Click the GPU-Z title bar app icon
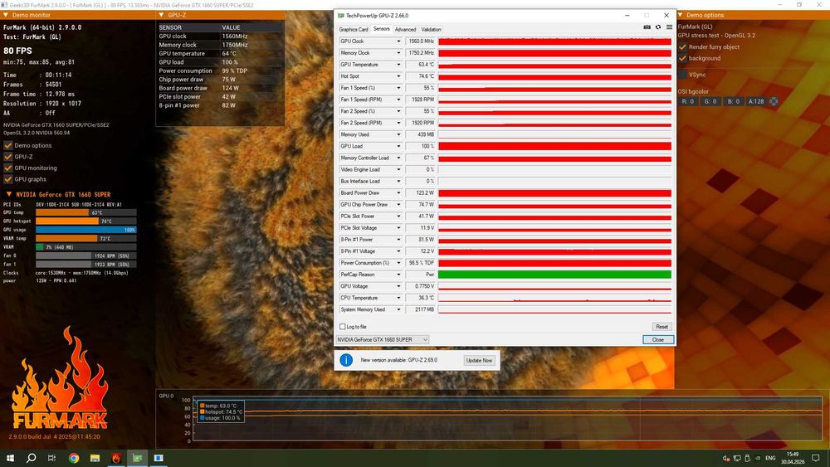Image resolution: width=830 pixels, height=467 pixels. pos(341,15)
